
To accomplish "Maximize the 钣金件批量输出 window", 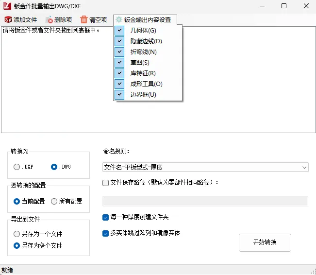I will 284,6.
